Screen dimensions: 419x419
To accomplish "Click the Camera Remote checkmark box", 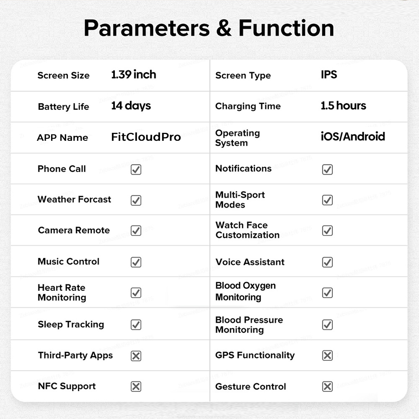I will click(136, 230).
